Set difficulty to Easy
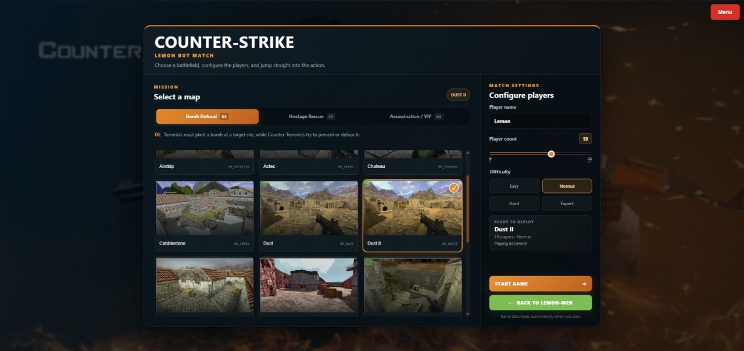 514,186
